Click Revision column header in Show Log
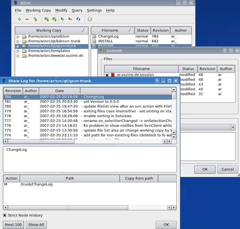The width and height of the screenshot is (240, 229). (x=13, y=91)
